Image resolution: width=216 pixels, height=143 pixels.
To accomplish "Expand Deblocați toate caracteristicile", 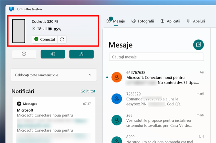I will point(54,75).
